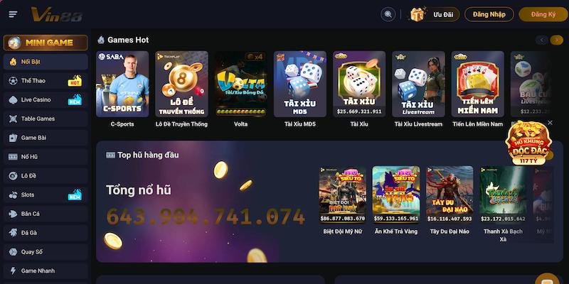Show previous Games Hot with left arrow
The width and height of the screenshot is (569, 284).
point(542,40)
